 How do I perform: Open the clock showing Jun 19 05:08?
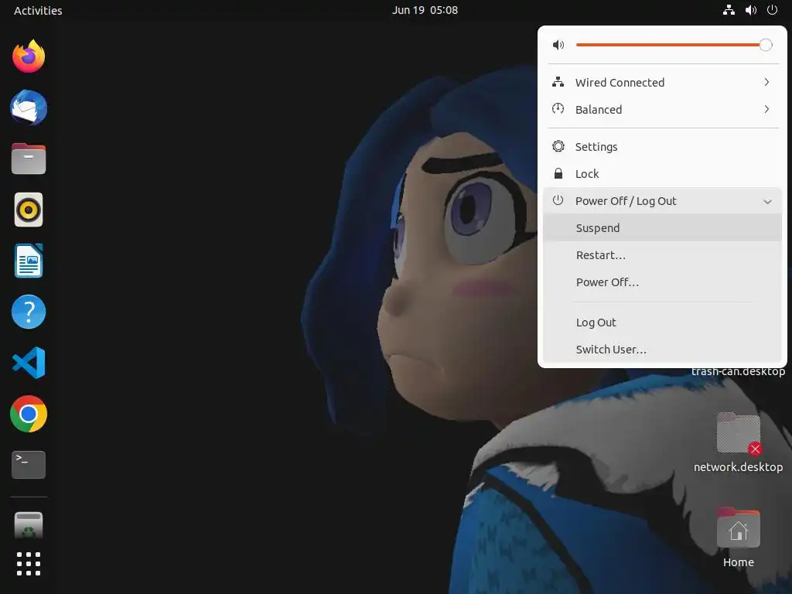pos(425,10)
